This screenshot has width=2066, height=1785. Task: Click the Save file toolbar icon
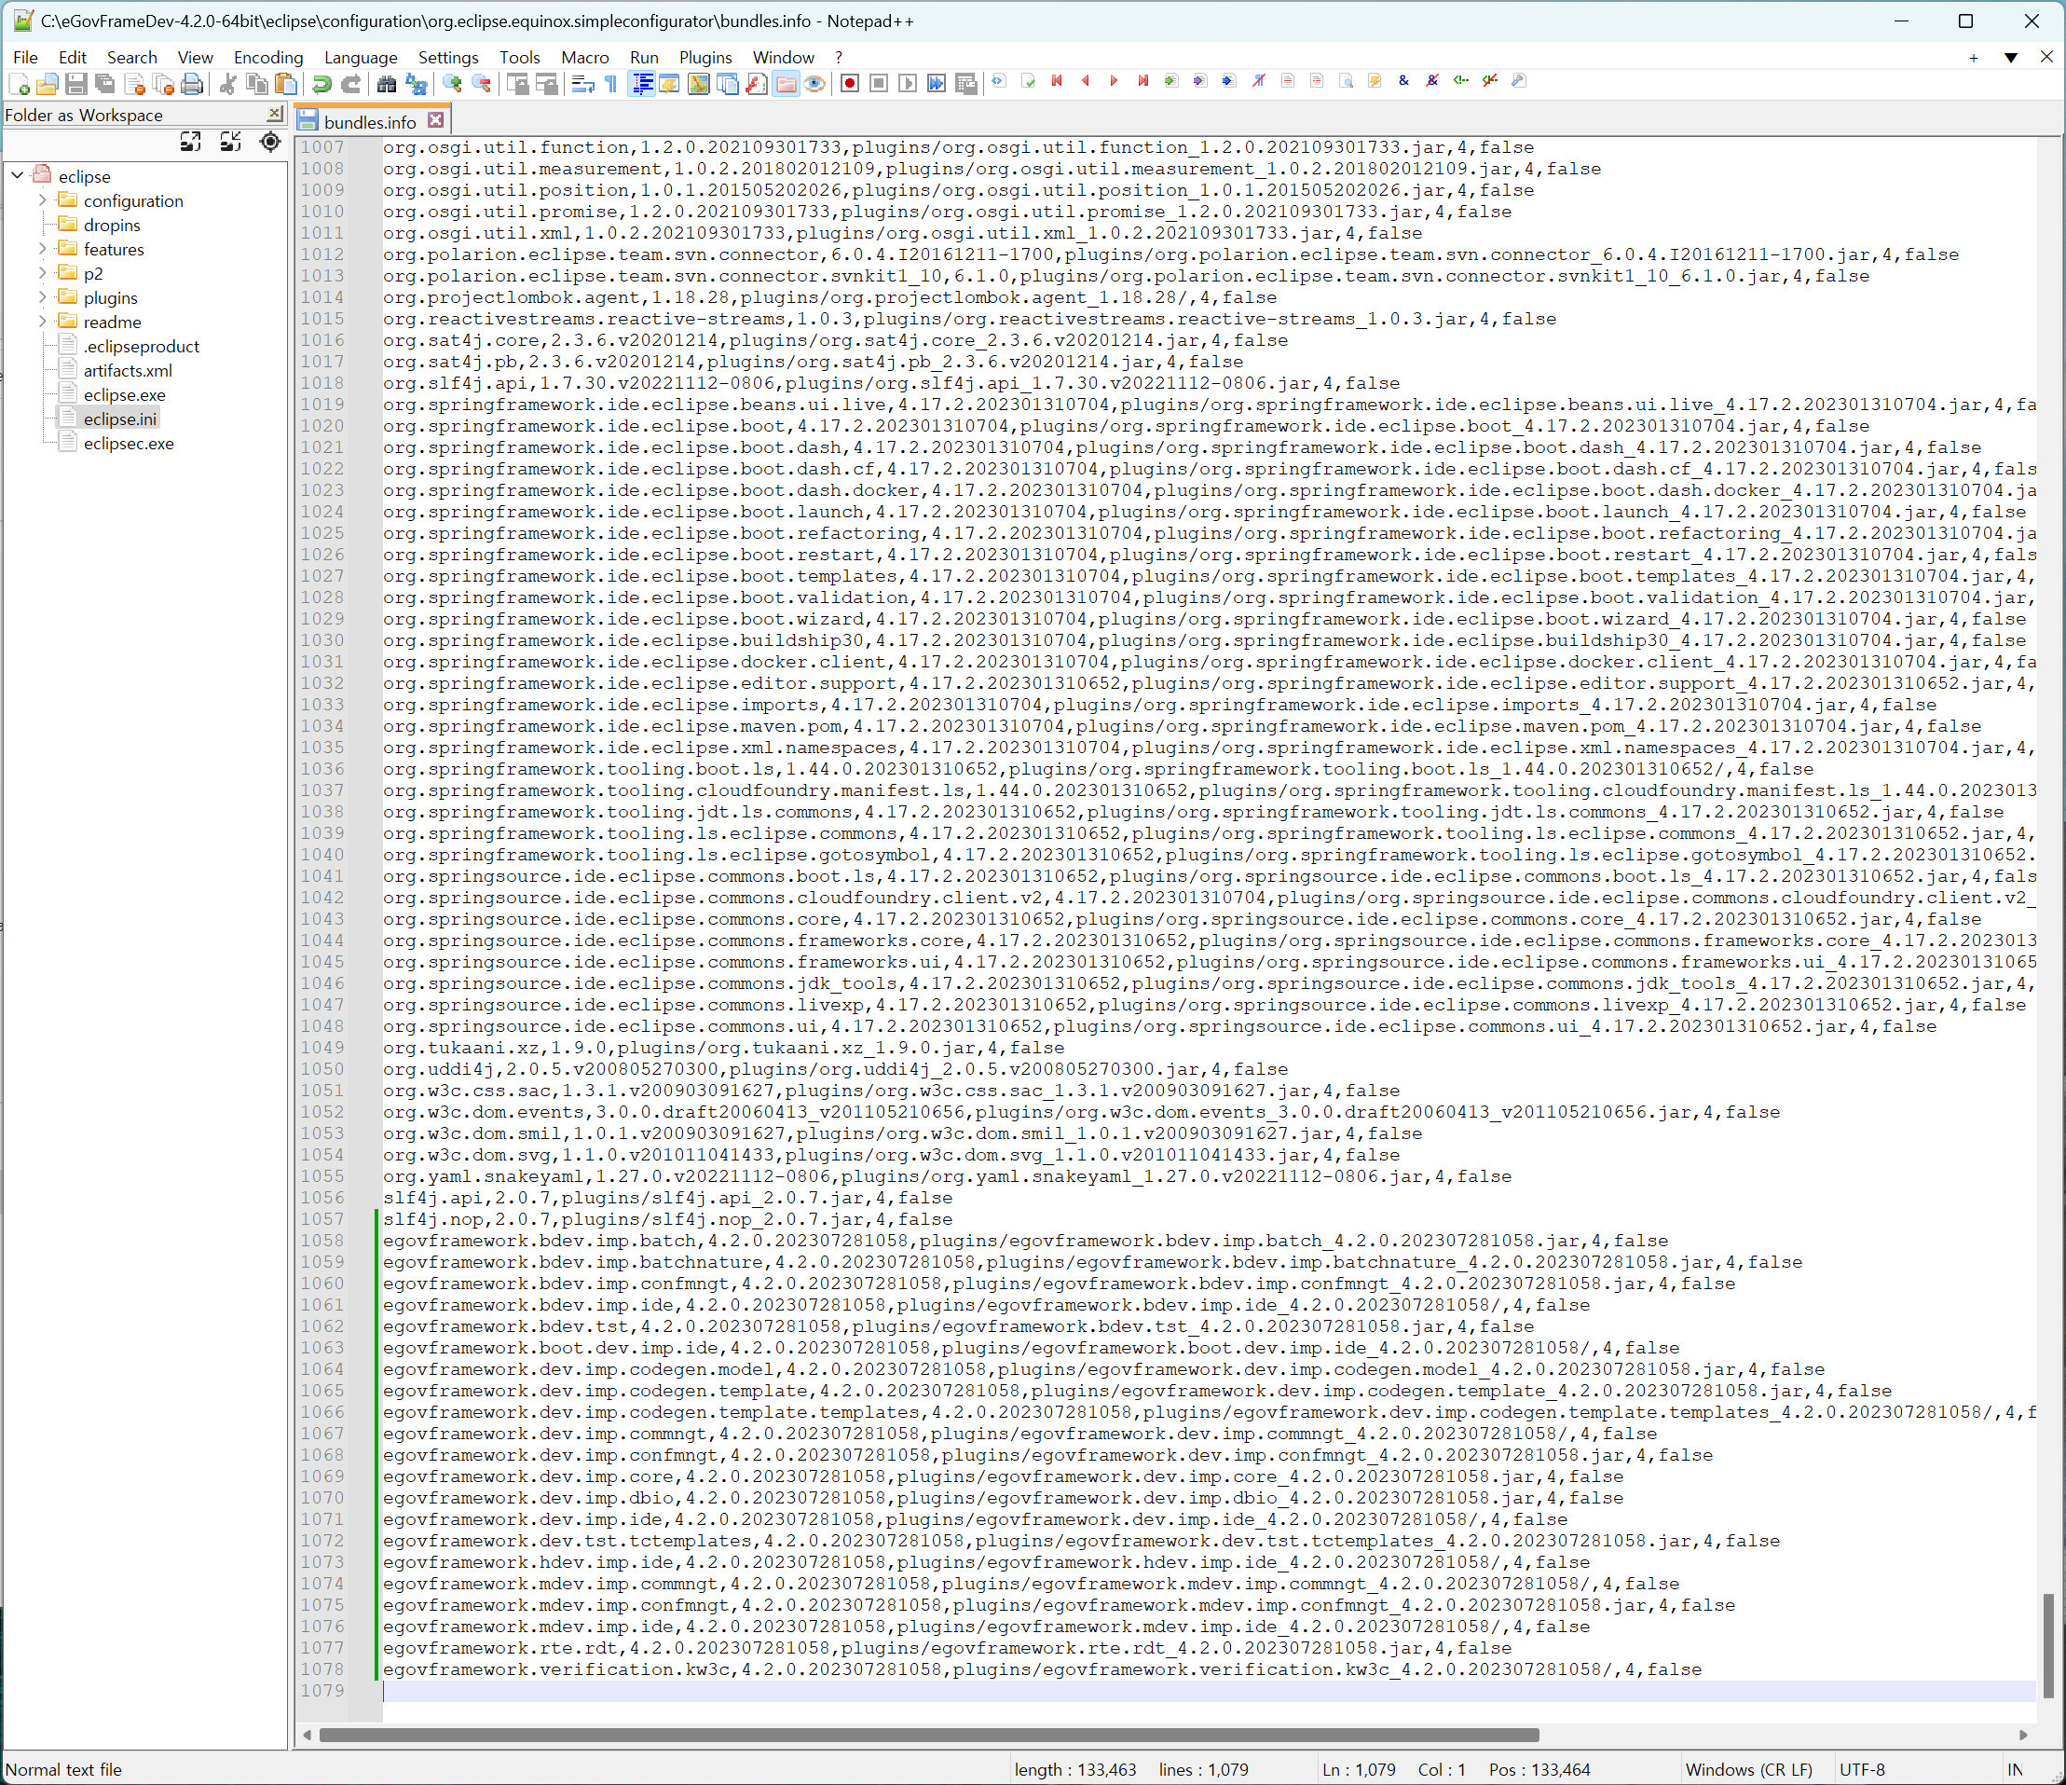75,84
